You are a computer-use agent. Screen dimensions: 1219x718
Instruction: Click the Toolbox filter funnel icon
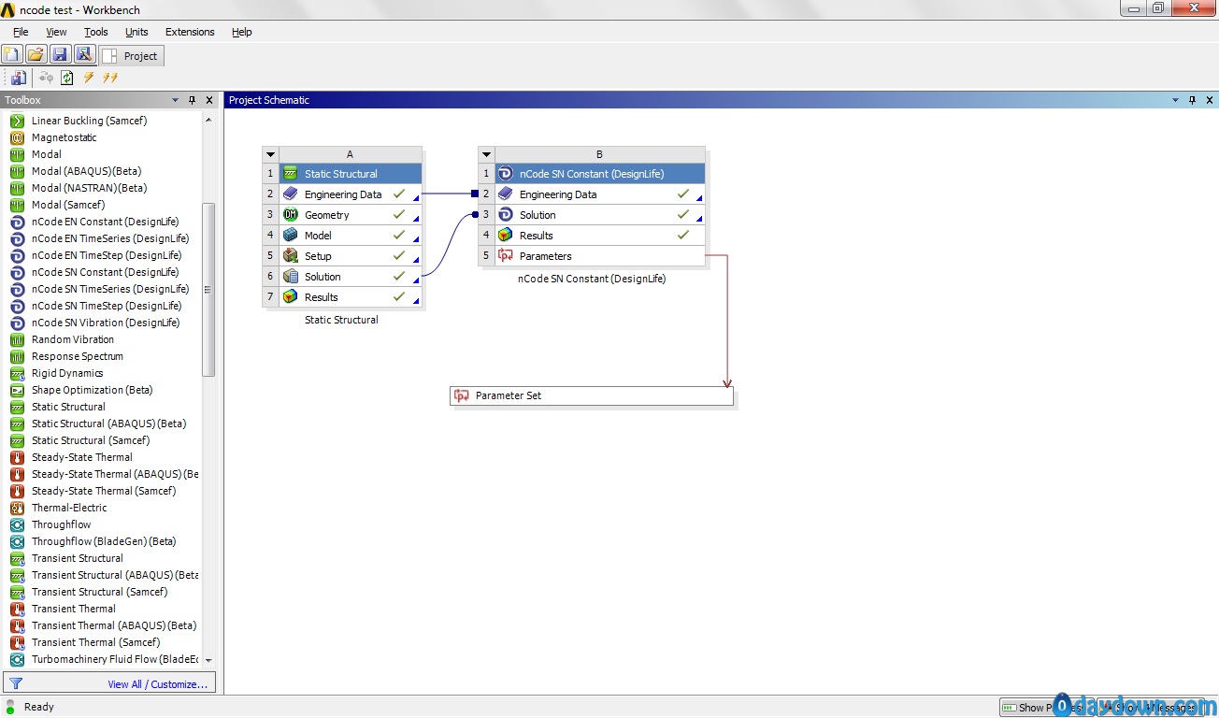16,683
